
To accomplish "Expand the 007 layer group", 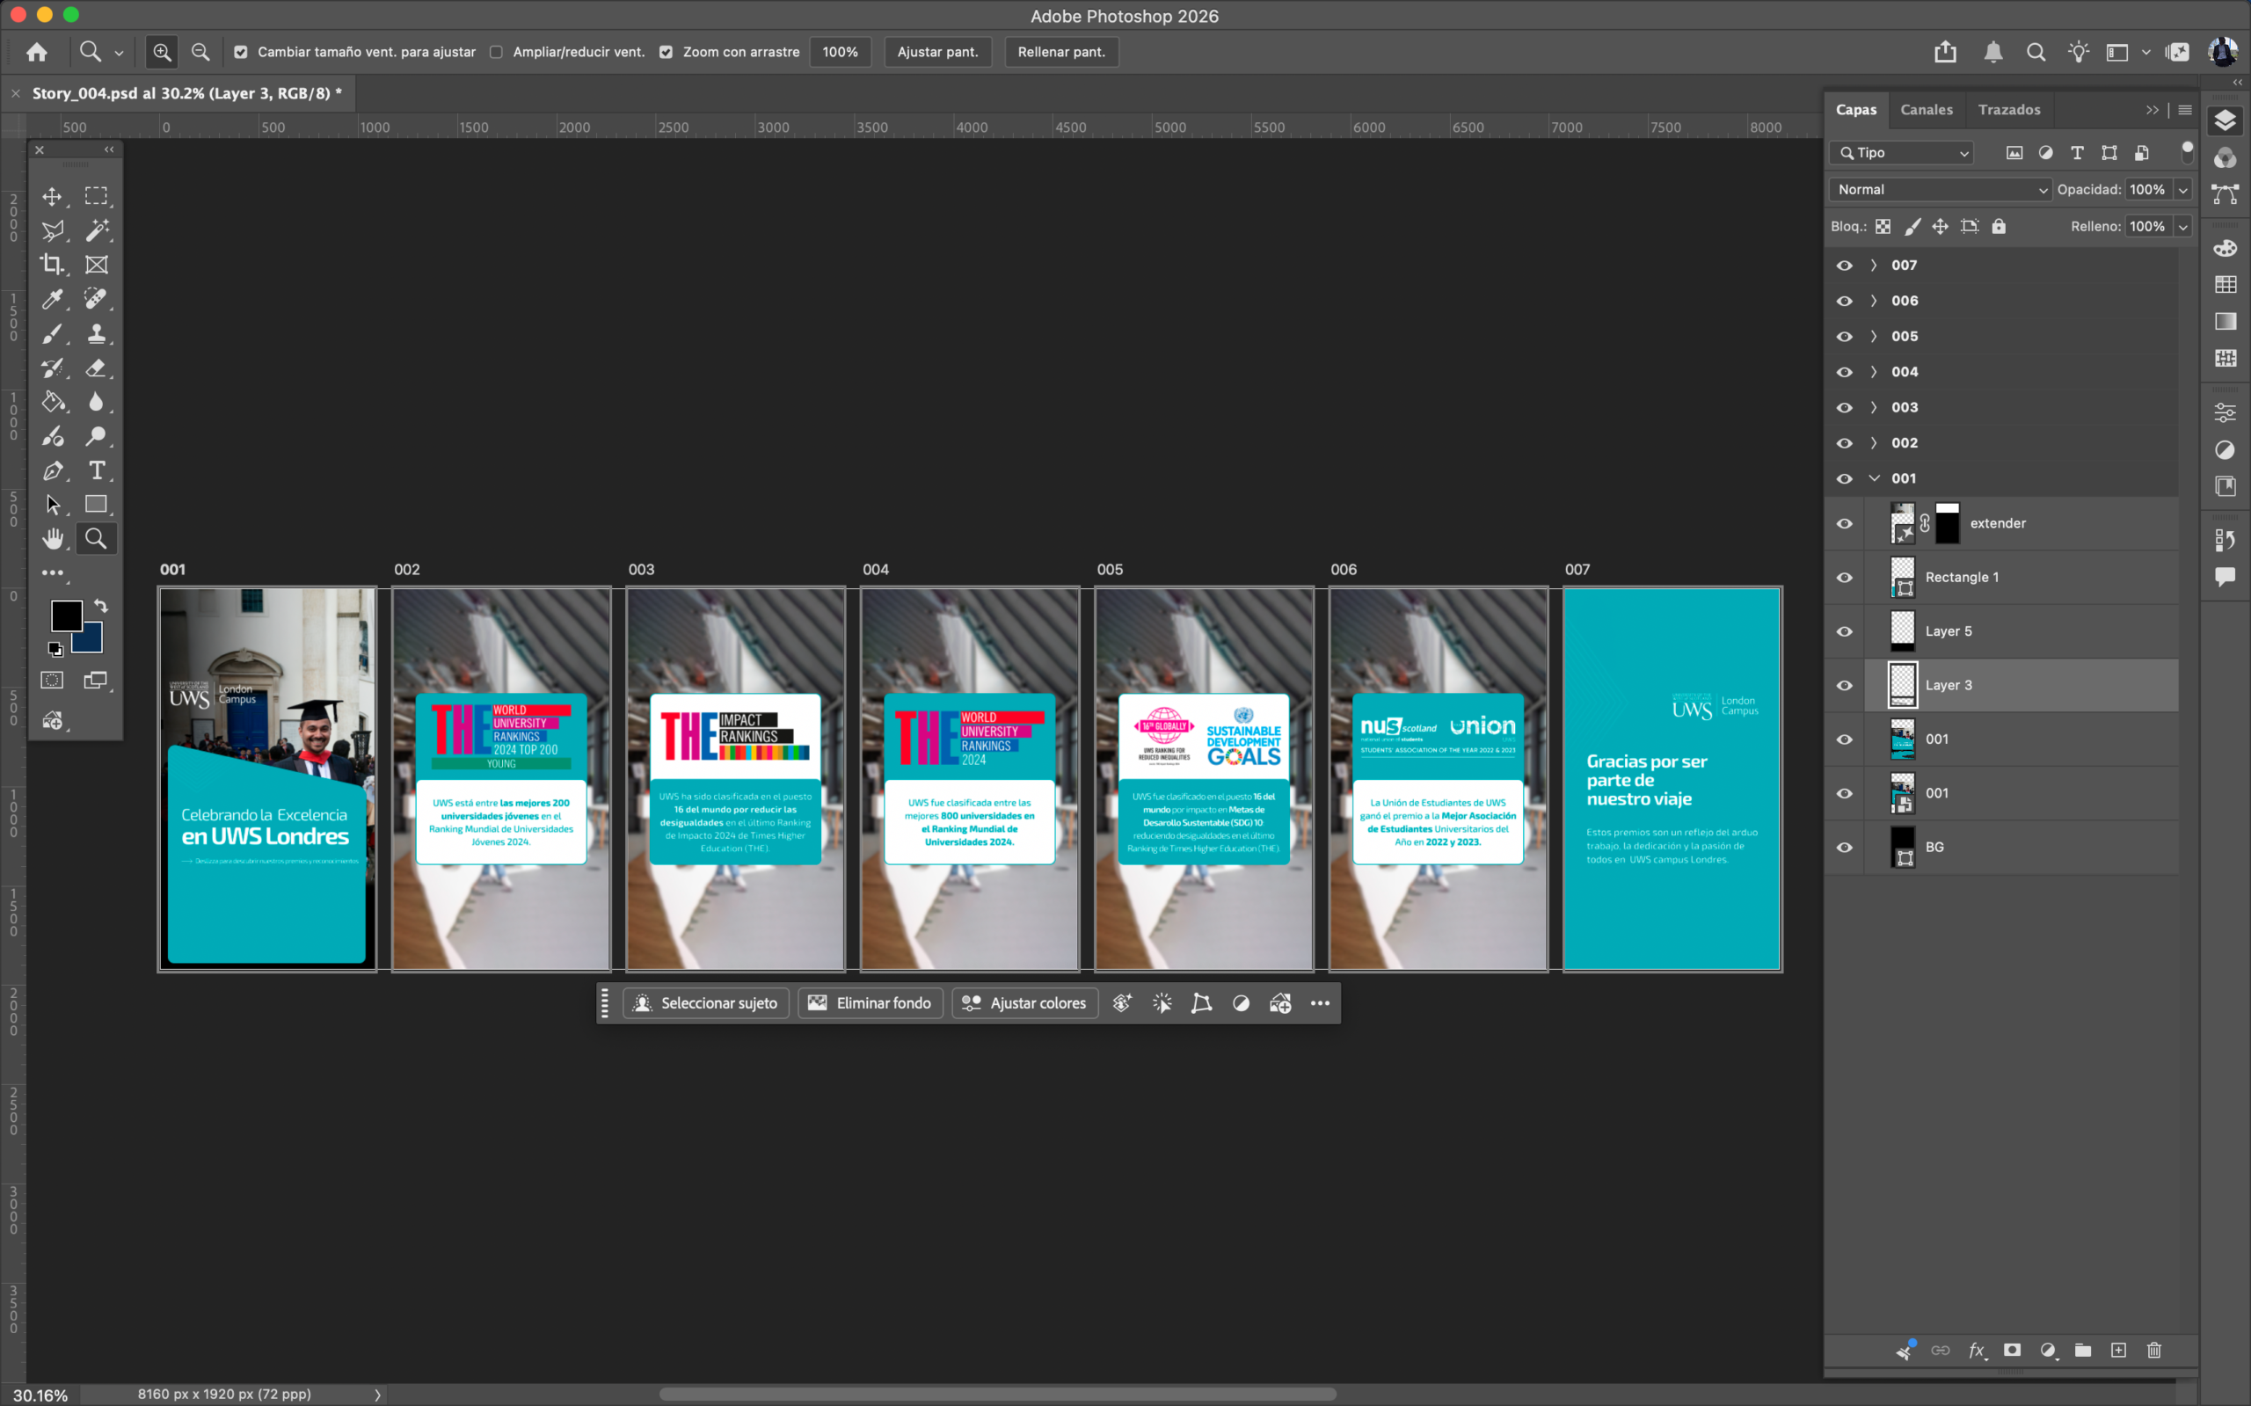I will pyautogui.click(x=1874, y=265).
